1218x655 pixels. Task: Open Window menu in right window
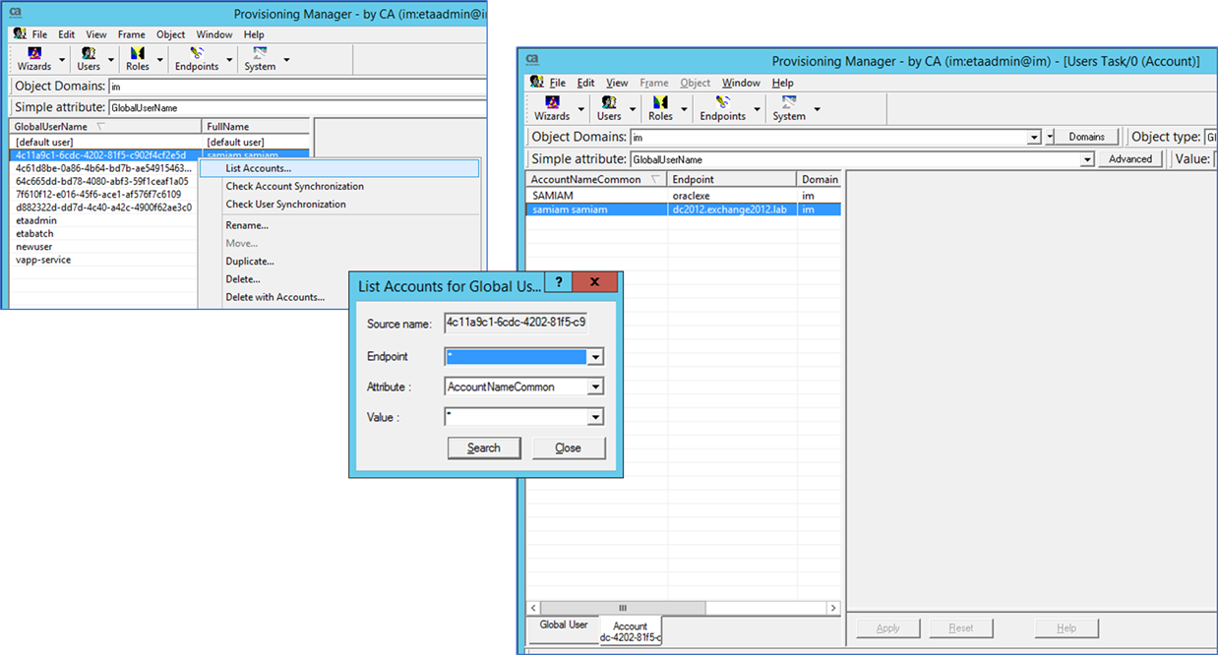coord(741,83)
